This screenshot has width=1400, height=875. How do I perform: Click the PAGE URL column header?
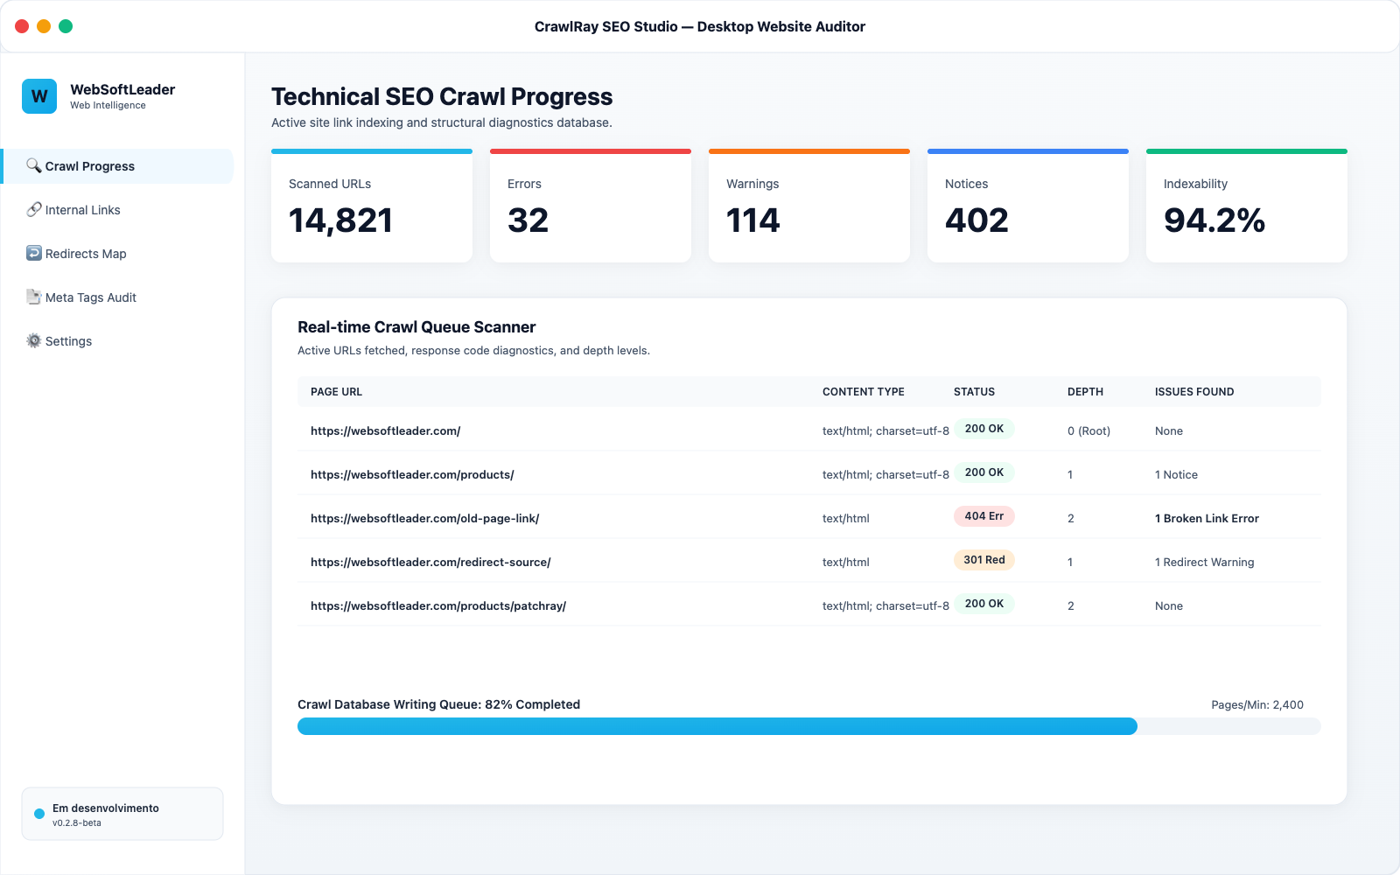[336, 392]
